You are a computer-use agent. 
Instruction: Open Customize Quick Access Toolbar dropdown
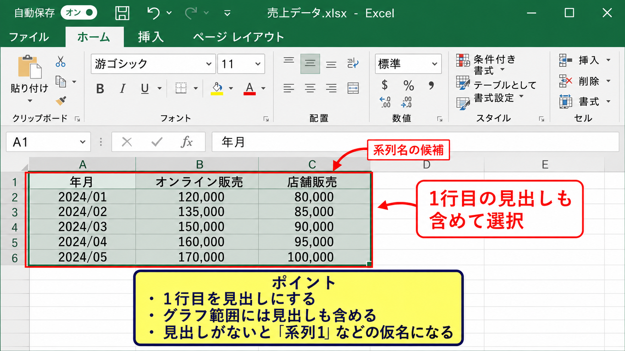(227, 13)
